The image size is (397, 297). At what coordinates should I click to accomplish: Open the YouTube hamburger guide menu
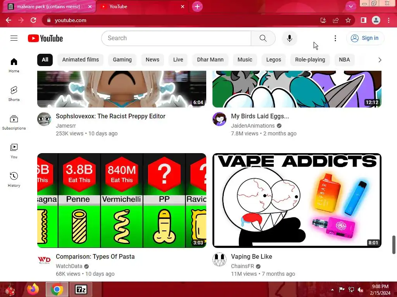tap(14, 38)
